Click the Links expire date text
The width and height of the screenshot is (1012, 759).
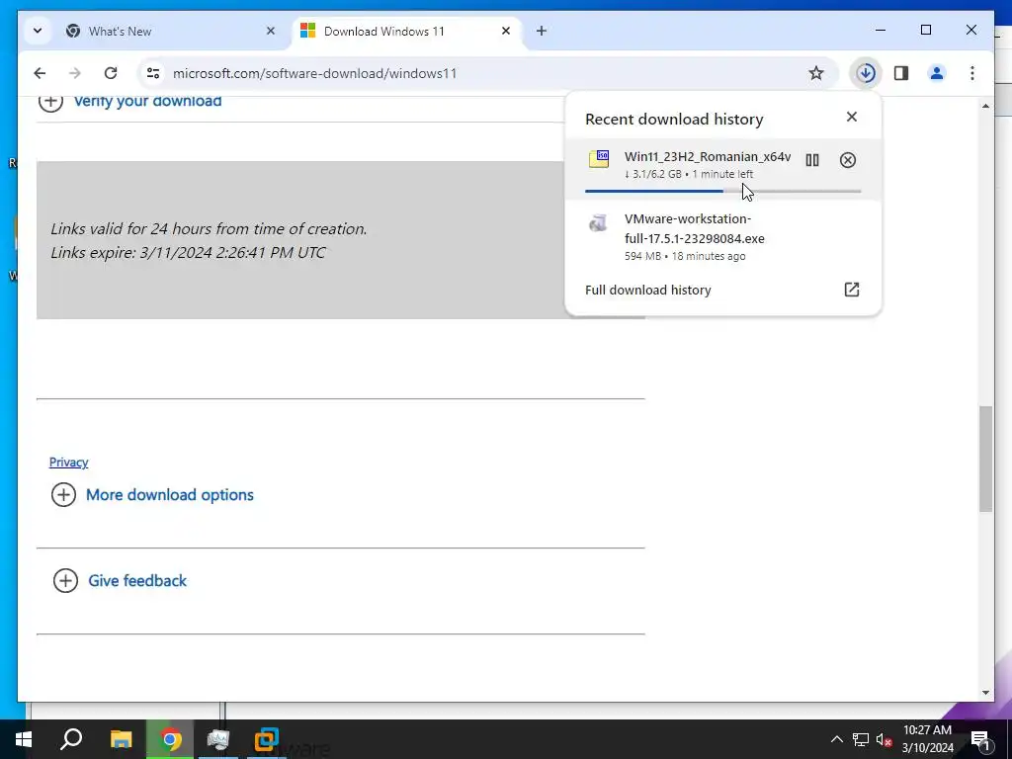(188, 252)
